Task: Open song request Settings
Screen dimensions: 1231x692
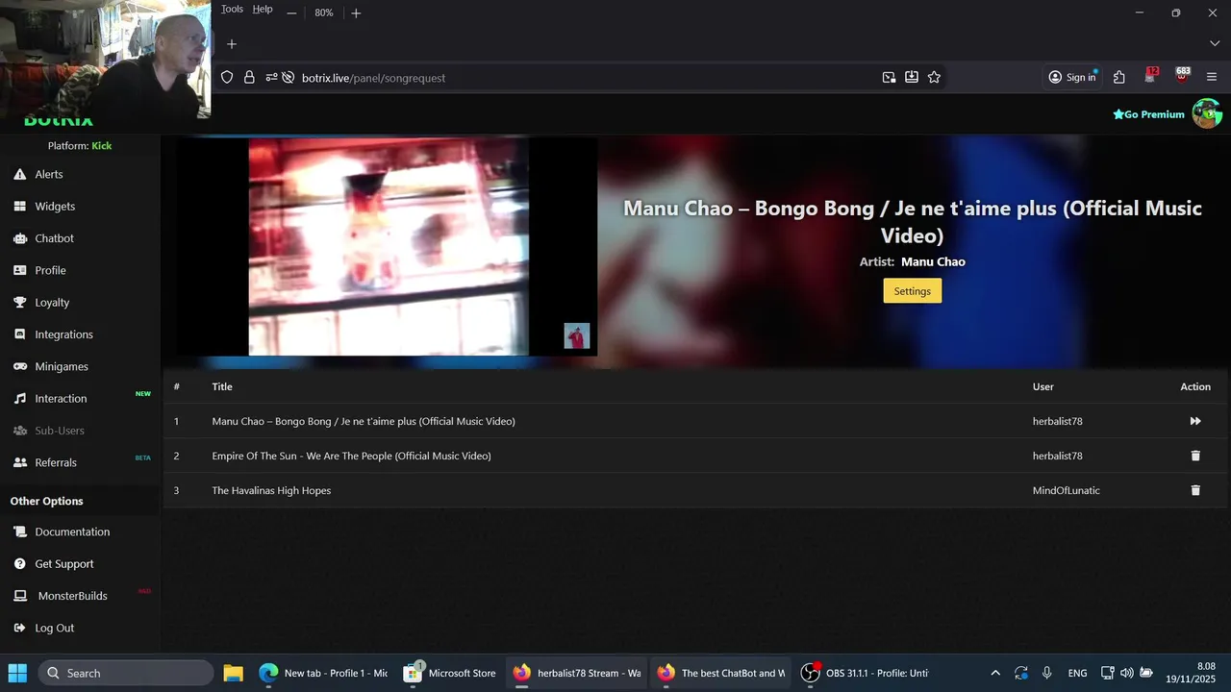Action: 913,291
